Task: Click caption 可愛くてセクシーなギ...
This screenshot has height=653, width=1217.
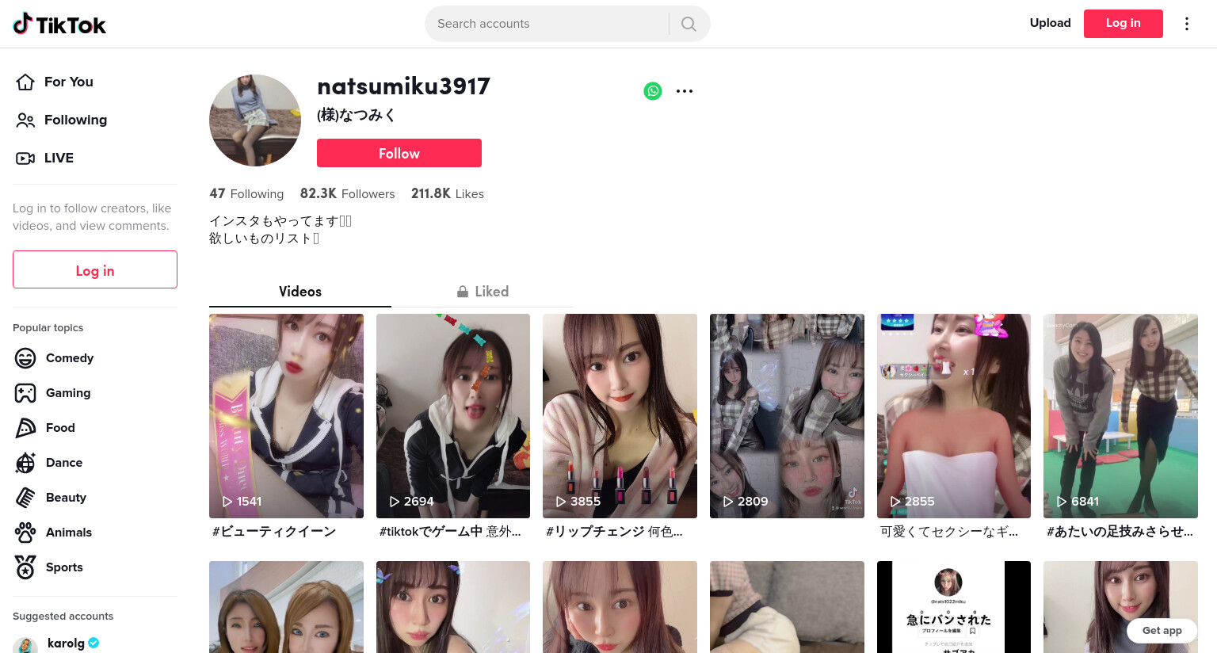Action: (949, 532)
